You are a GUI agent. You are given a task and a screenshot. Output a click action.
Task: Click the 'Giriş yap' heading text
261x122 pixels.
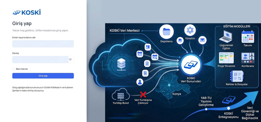pos(22,24)
